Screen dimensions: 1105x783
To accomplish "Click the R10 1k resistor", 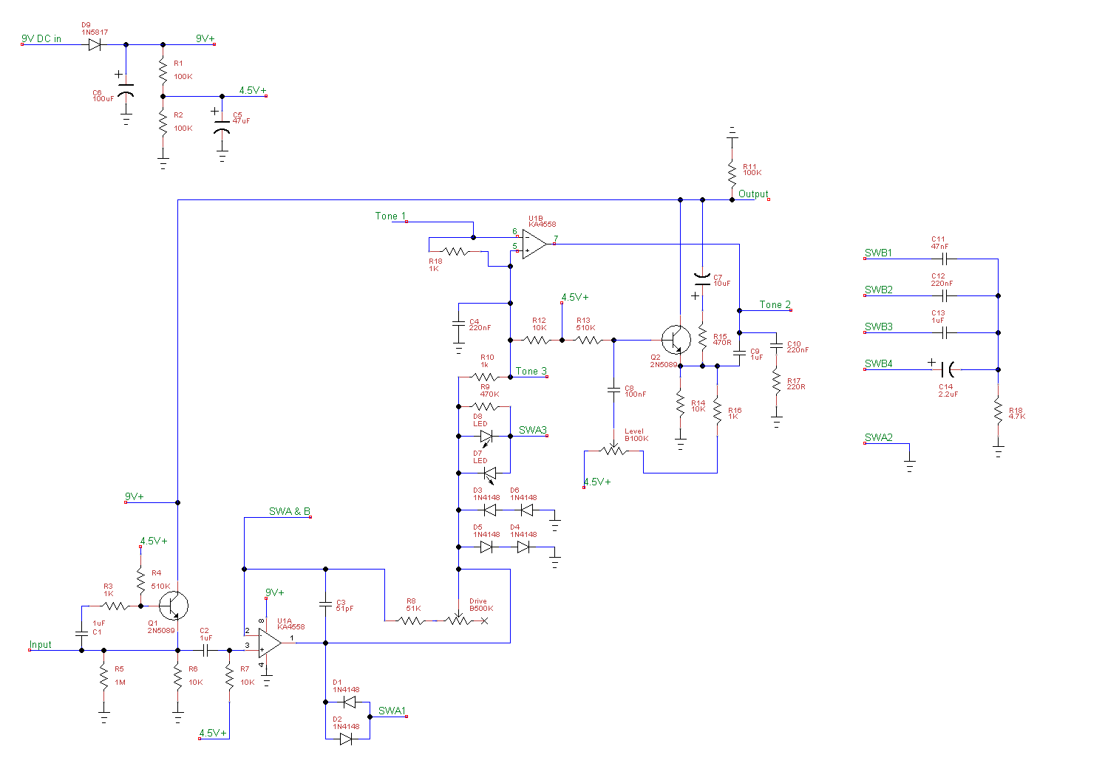I will tap(486, 377).
